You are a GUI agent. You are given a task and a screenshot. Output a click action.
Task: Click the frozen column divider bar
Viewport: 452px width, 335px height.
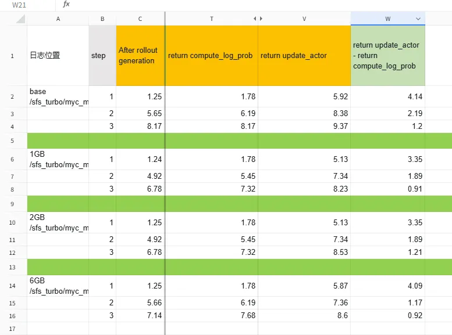(165, 174)
